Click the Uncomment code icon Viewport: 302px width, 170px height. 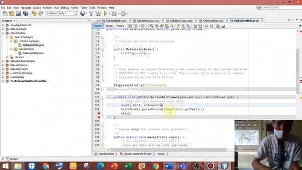223,26
